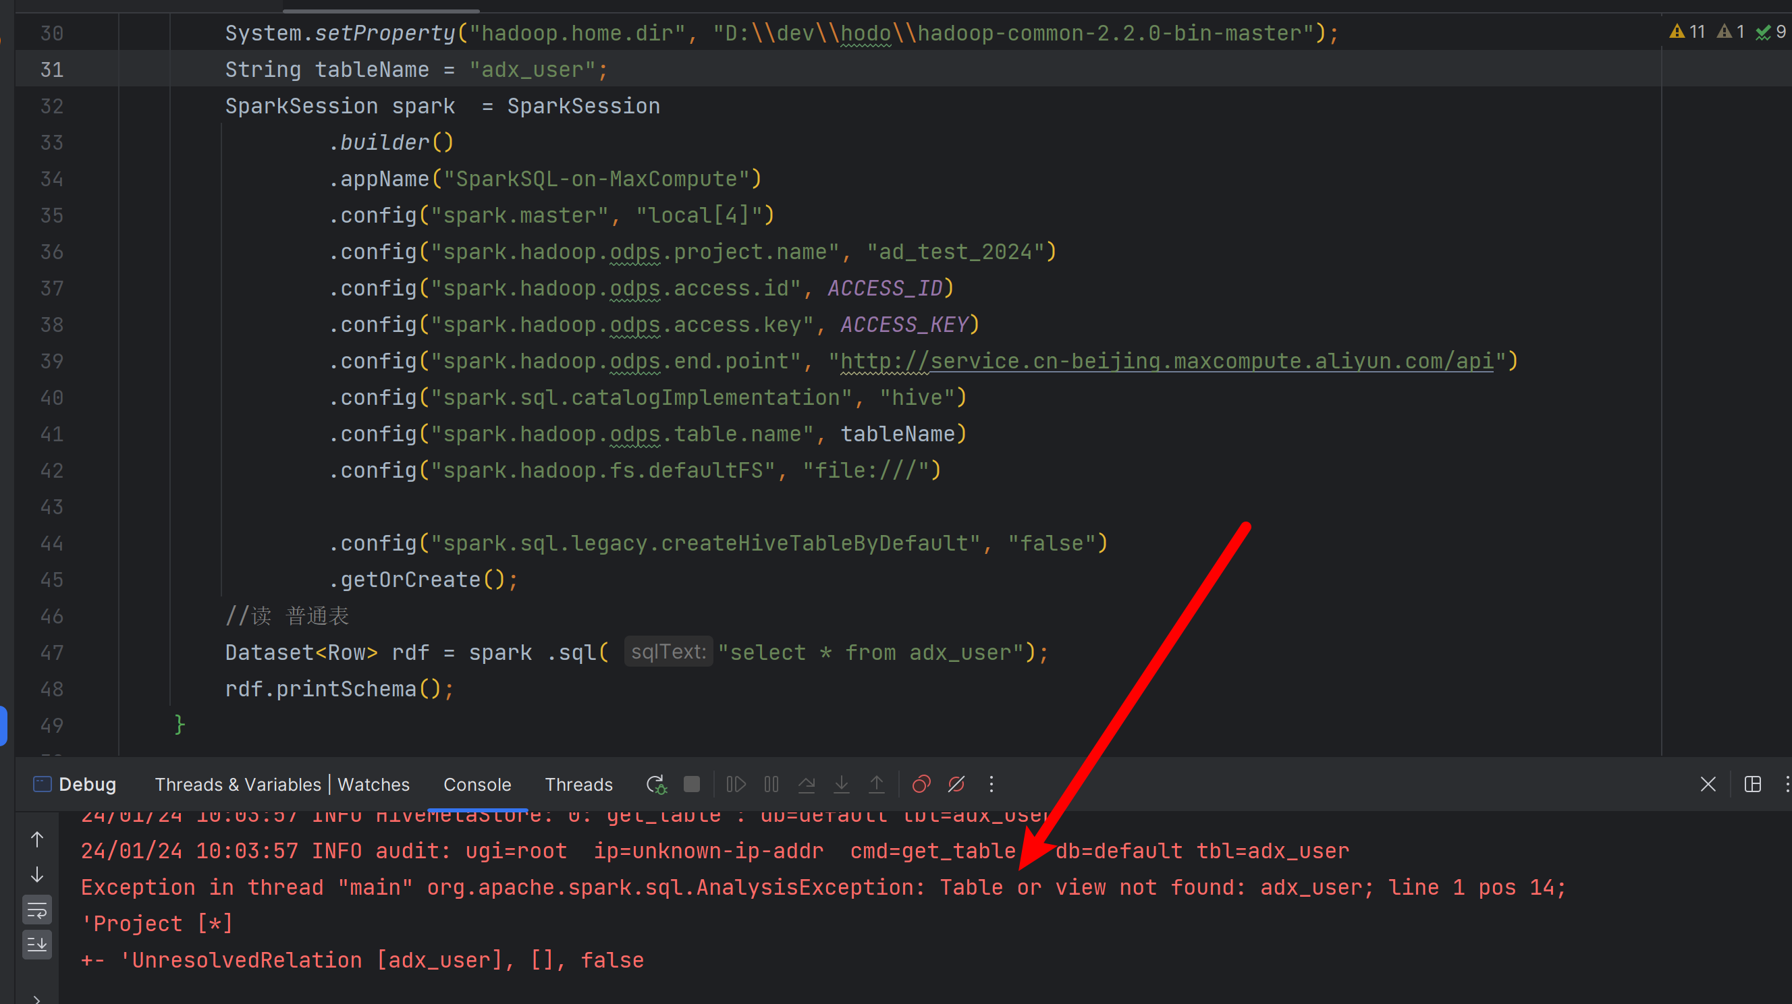
Task: Toggle soft-wrap in console
Action: click(37, 910)
